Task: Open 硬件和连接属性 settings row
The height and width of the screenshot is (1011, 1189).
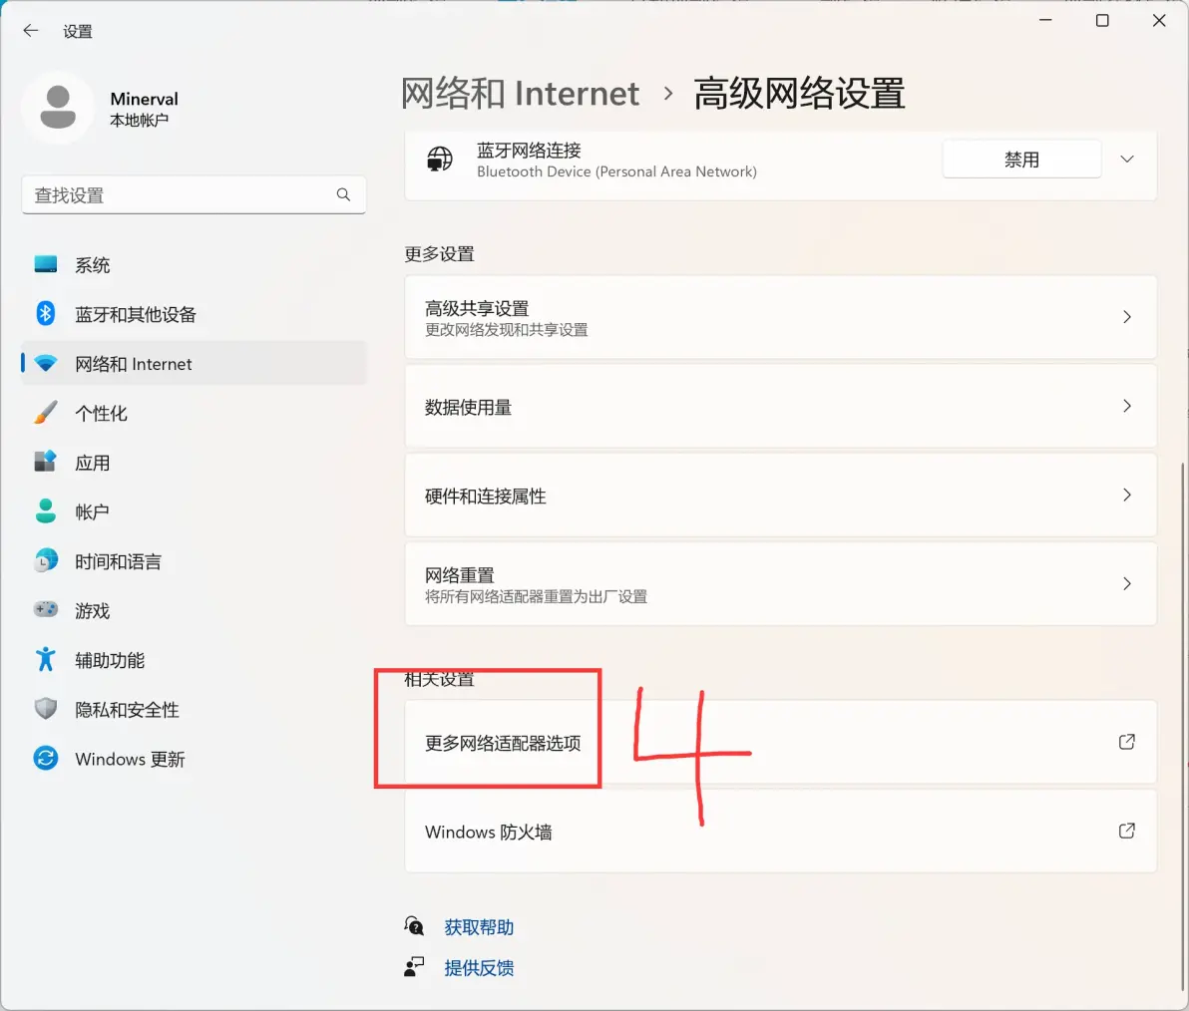Action: [x=780, y=496]
